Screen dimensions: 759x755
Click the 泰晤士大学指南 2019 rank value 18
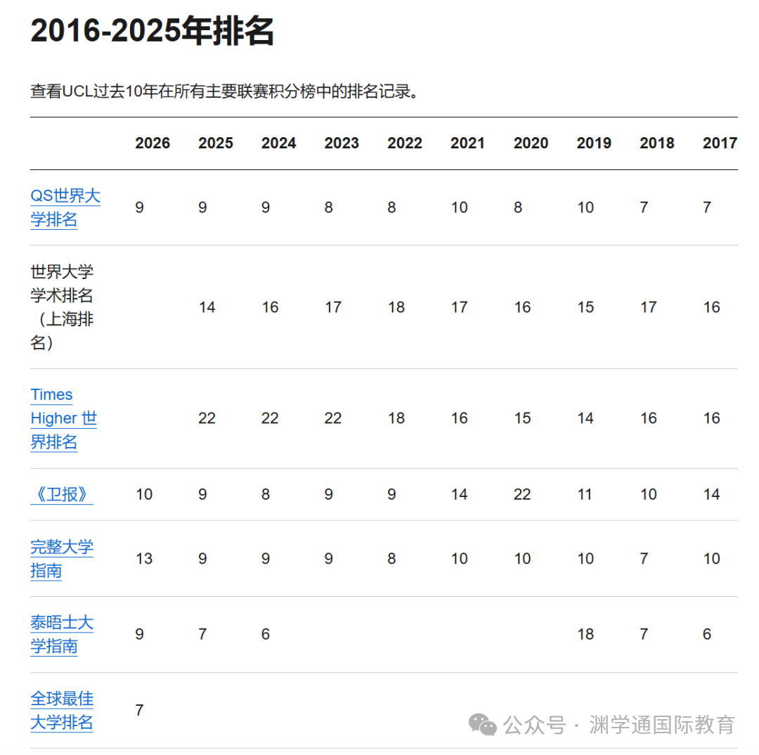585,634
